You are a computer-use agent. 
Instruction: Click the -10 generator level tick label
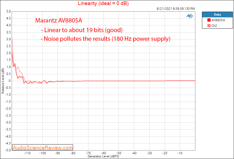[180, 153]
